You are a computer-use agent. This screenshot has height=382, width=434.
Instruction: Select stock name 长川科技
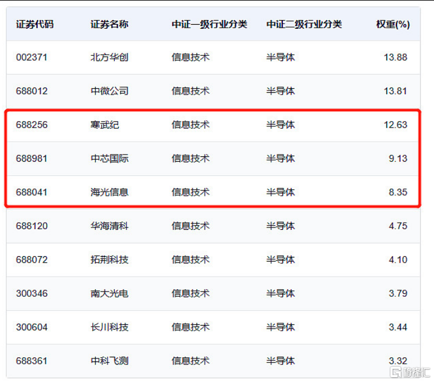(x=109, y=327)
